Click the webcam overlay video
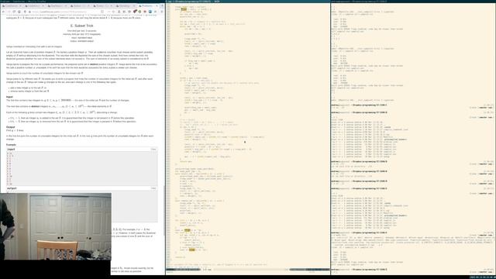 [56, 226]
